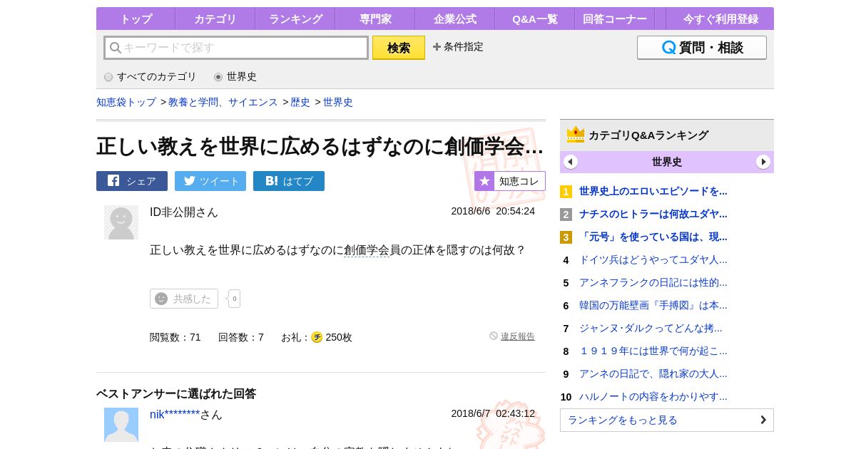Click the 2018/6/7 02:43:12 timestamp
Viewport: 856px width, 449px height.
(493, 413)
